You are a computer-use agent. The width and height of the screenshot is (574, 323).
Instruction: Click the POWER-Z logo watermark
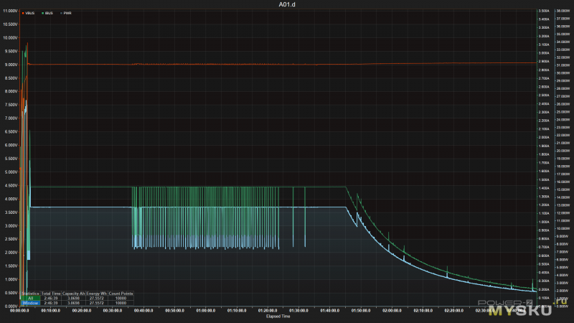click(x=506, y=303)
